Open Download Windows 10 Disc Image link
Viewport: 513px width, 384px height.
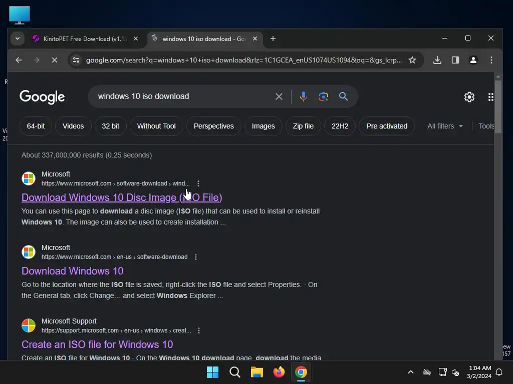[122, 197]
